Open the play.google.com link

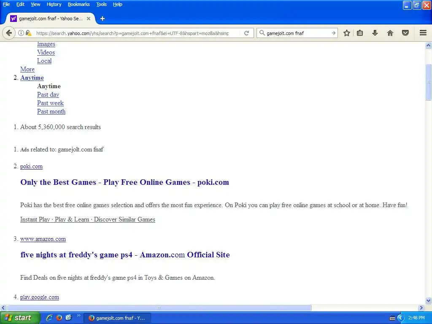point(40,297)
